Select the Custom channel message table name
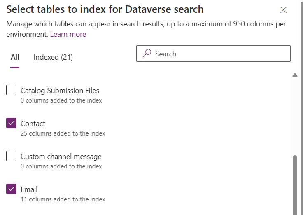This screenshot has width=303, height=215. point(61,157)
